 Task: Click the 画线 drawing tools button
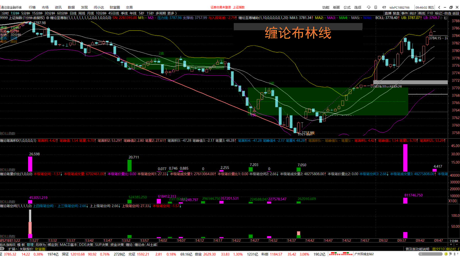(421, 13)
